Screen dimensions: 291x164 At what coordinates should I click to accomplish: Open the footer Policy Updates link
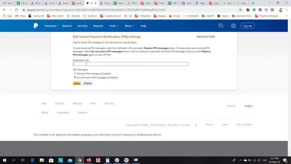point(244,124)
